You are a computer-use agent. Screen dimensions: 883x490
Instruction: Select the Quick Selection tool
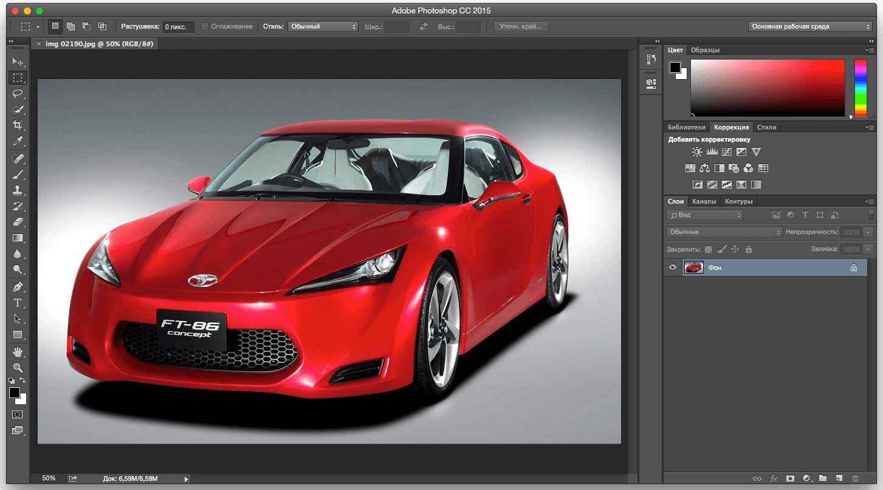tap(18, 109)
